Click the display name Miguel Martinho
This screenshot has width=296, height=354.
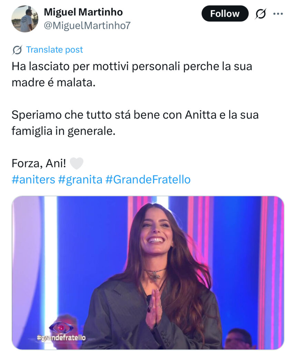pyautogui.click(x=83, y=12)
